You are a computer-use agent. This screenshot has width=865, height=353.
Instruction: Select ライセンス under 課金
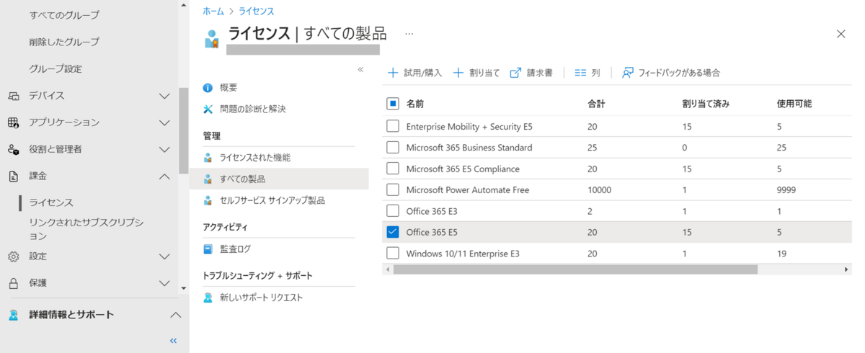[51, 203]
